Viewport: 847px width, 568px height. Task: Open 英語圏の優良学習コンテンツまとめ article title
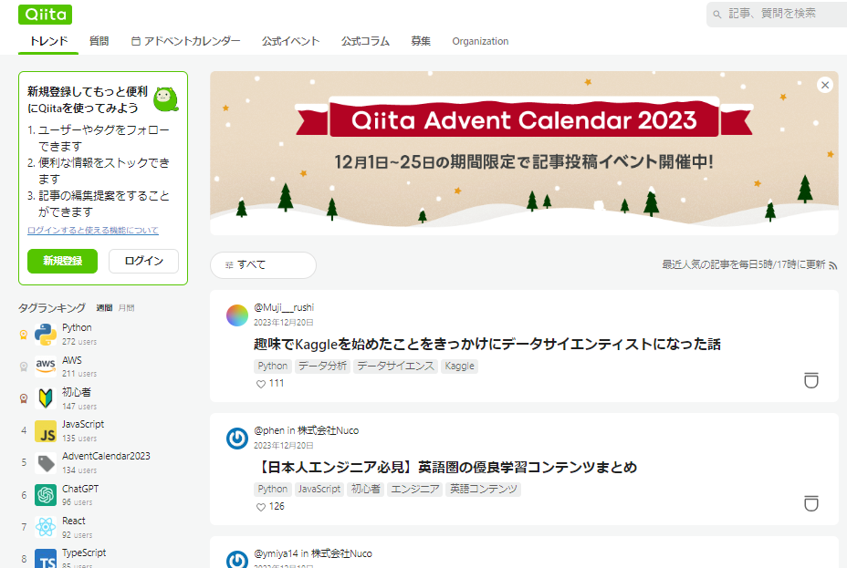point(445,467)
